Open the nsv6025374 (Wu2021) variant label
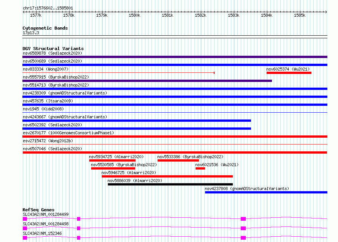 click(288, 69)
